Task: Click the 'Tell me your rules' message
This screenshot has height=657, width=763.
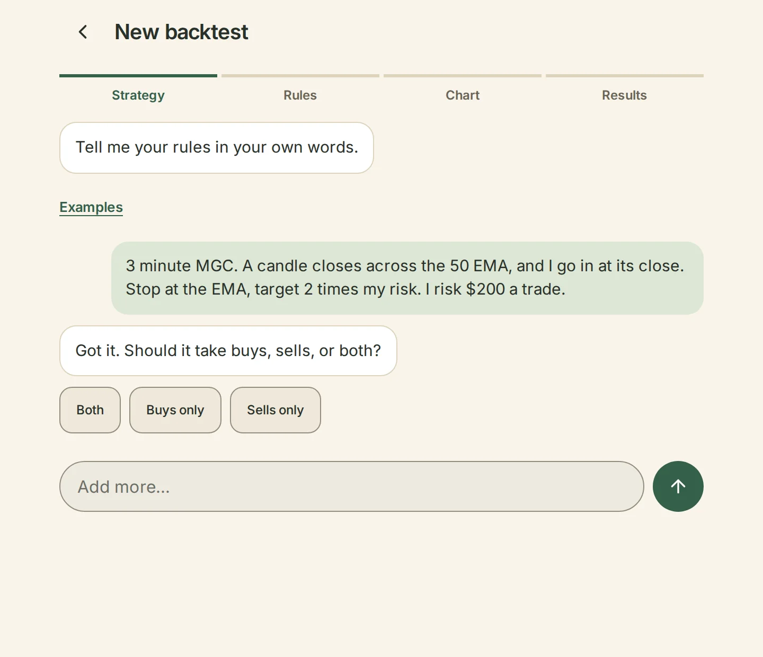Action: tap(217, 148)
